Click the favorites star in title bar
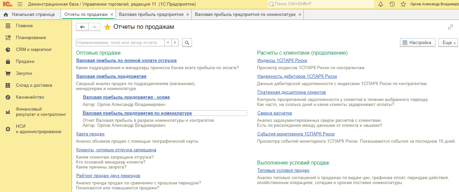459x192 pixels. 403,4
